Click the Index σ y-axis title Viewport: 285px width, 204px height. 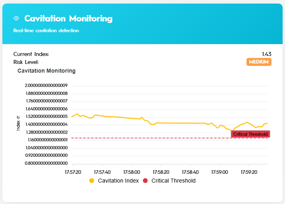click(x=18, y=123)
